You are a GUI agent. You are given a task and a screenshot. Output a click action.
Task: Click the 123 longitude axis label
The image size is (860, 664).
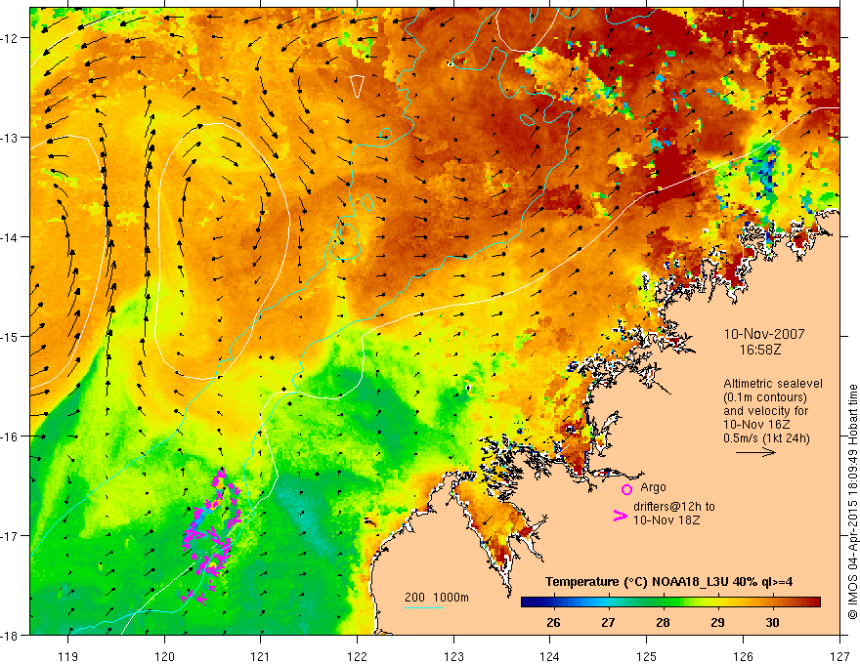pos(453,656)
